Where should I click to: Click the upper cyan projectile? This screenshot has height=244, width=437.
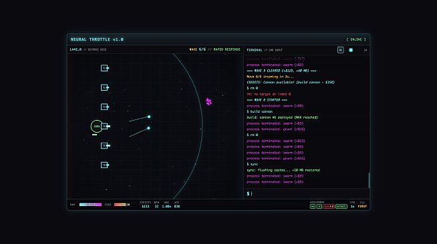pos(149,117)
